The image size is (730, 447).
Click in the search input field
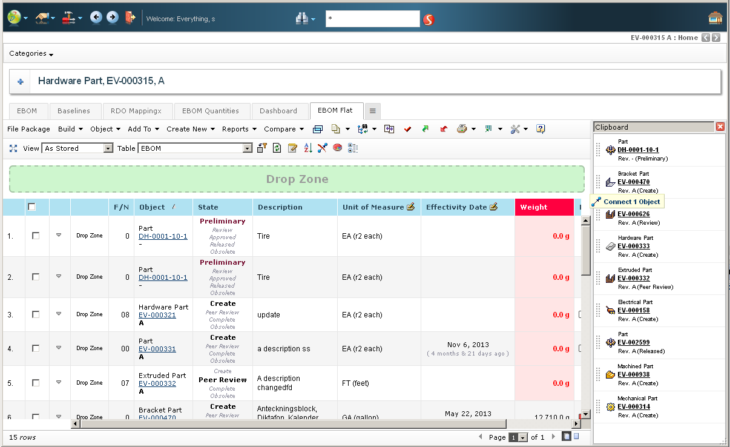372,19
